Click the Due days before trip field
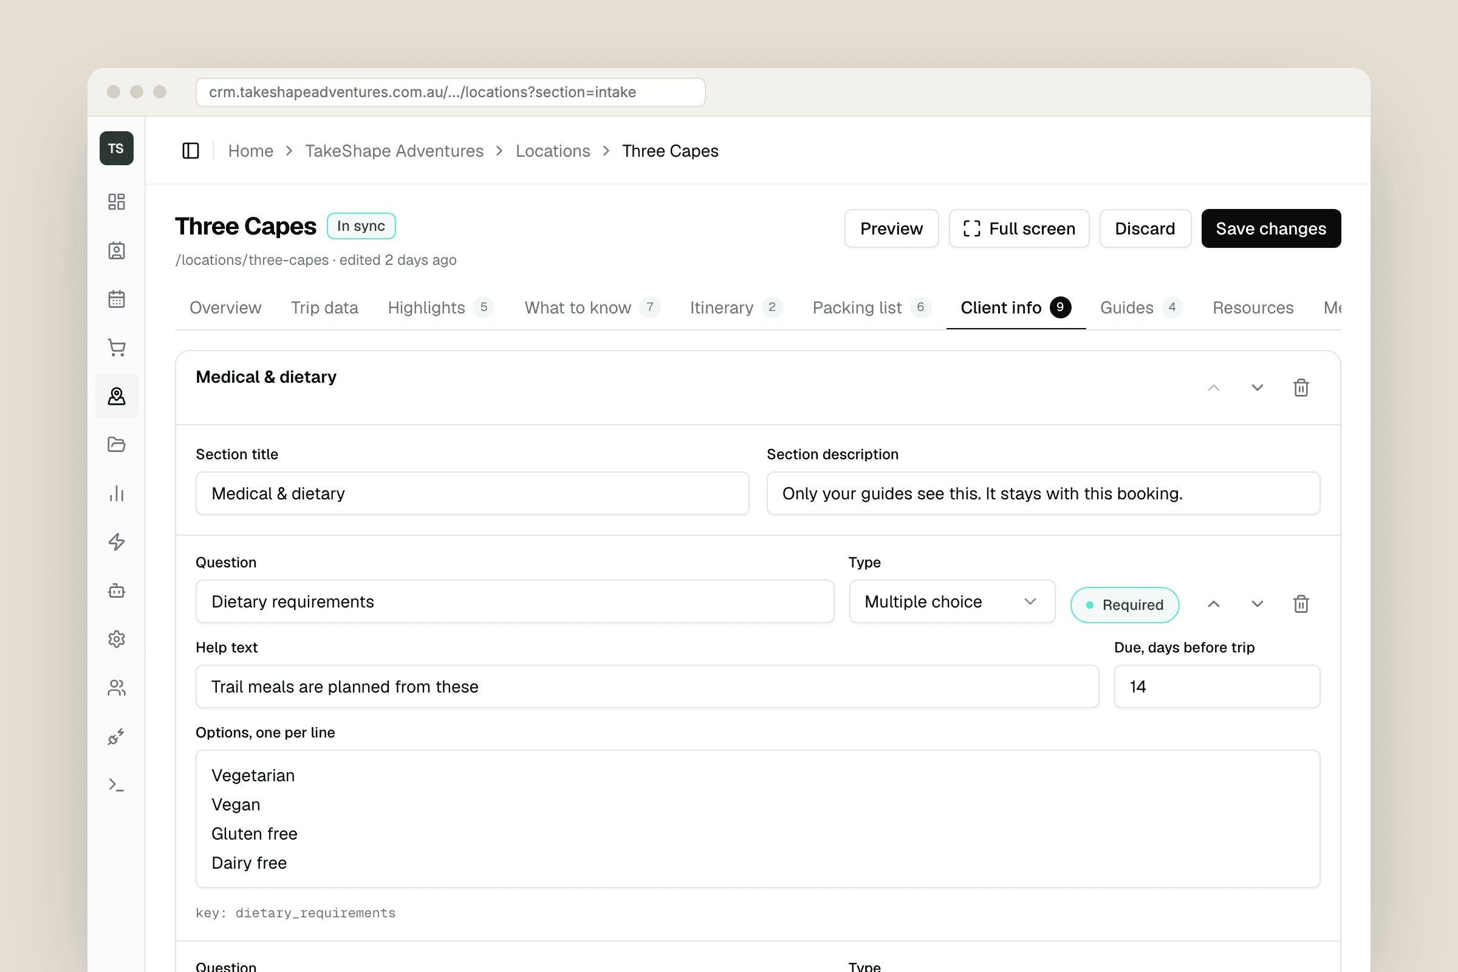This screenshot has height=972, width=1458. (1217, 686)
